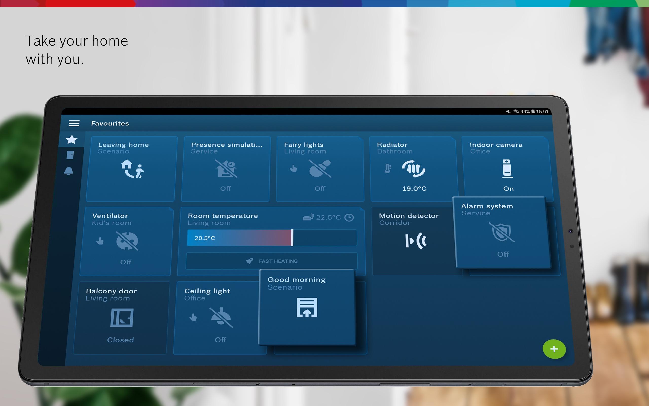
Task: Toggle the Ventilator fan icon
Action: pos(127,241)
